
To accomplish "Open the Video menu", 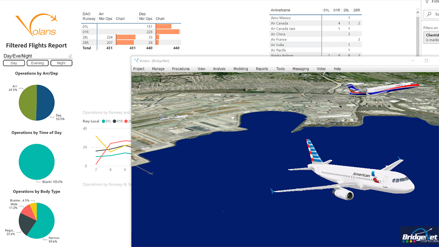I will 321,69.
